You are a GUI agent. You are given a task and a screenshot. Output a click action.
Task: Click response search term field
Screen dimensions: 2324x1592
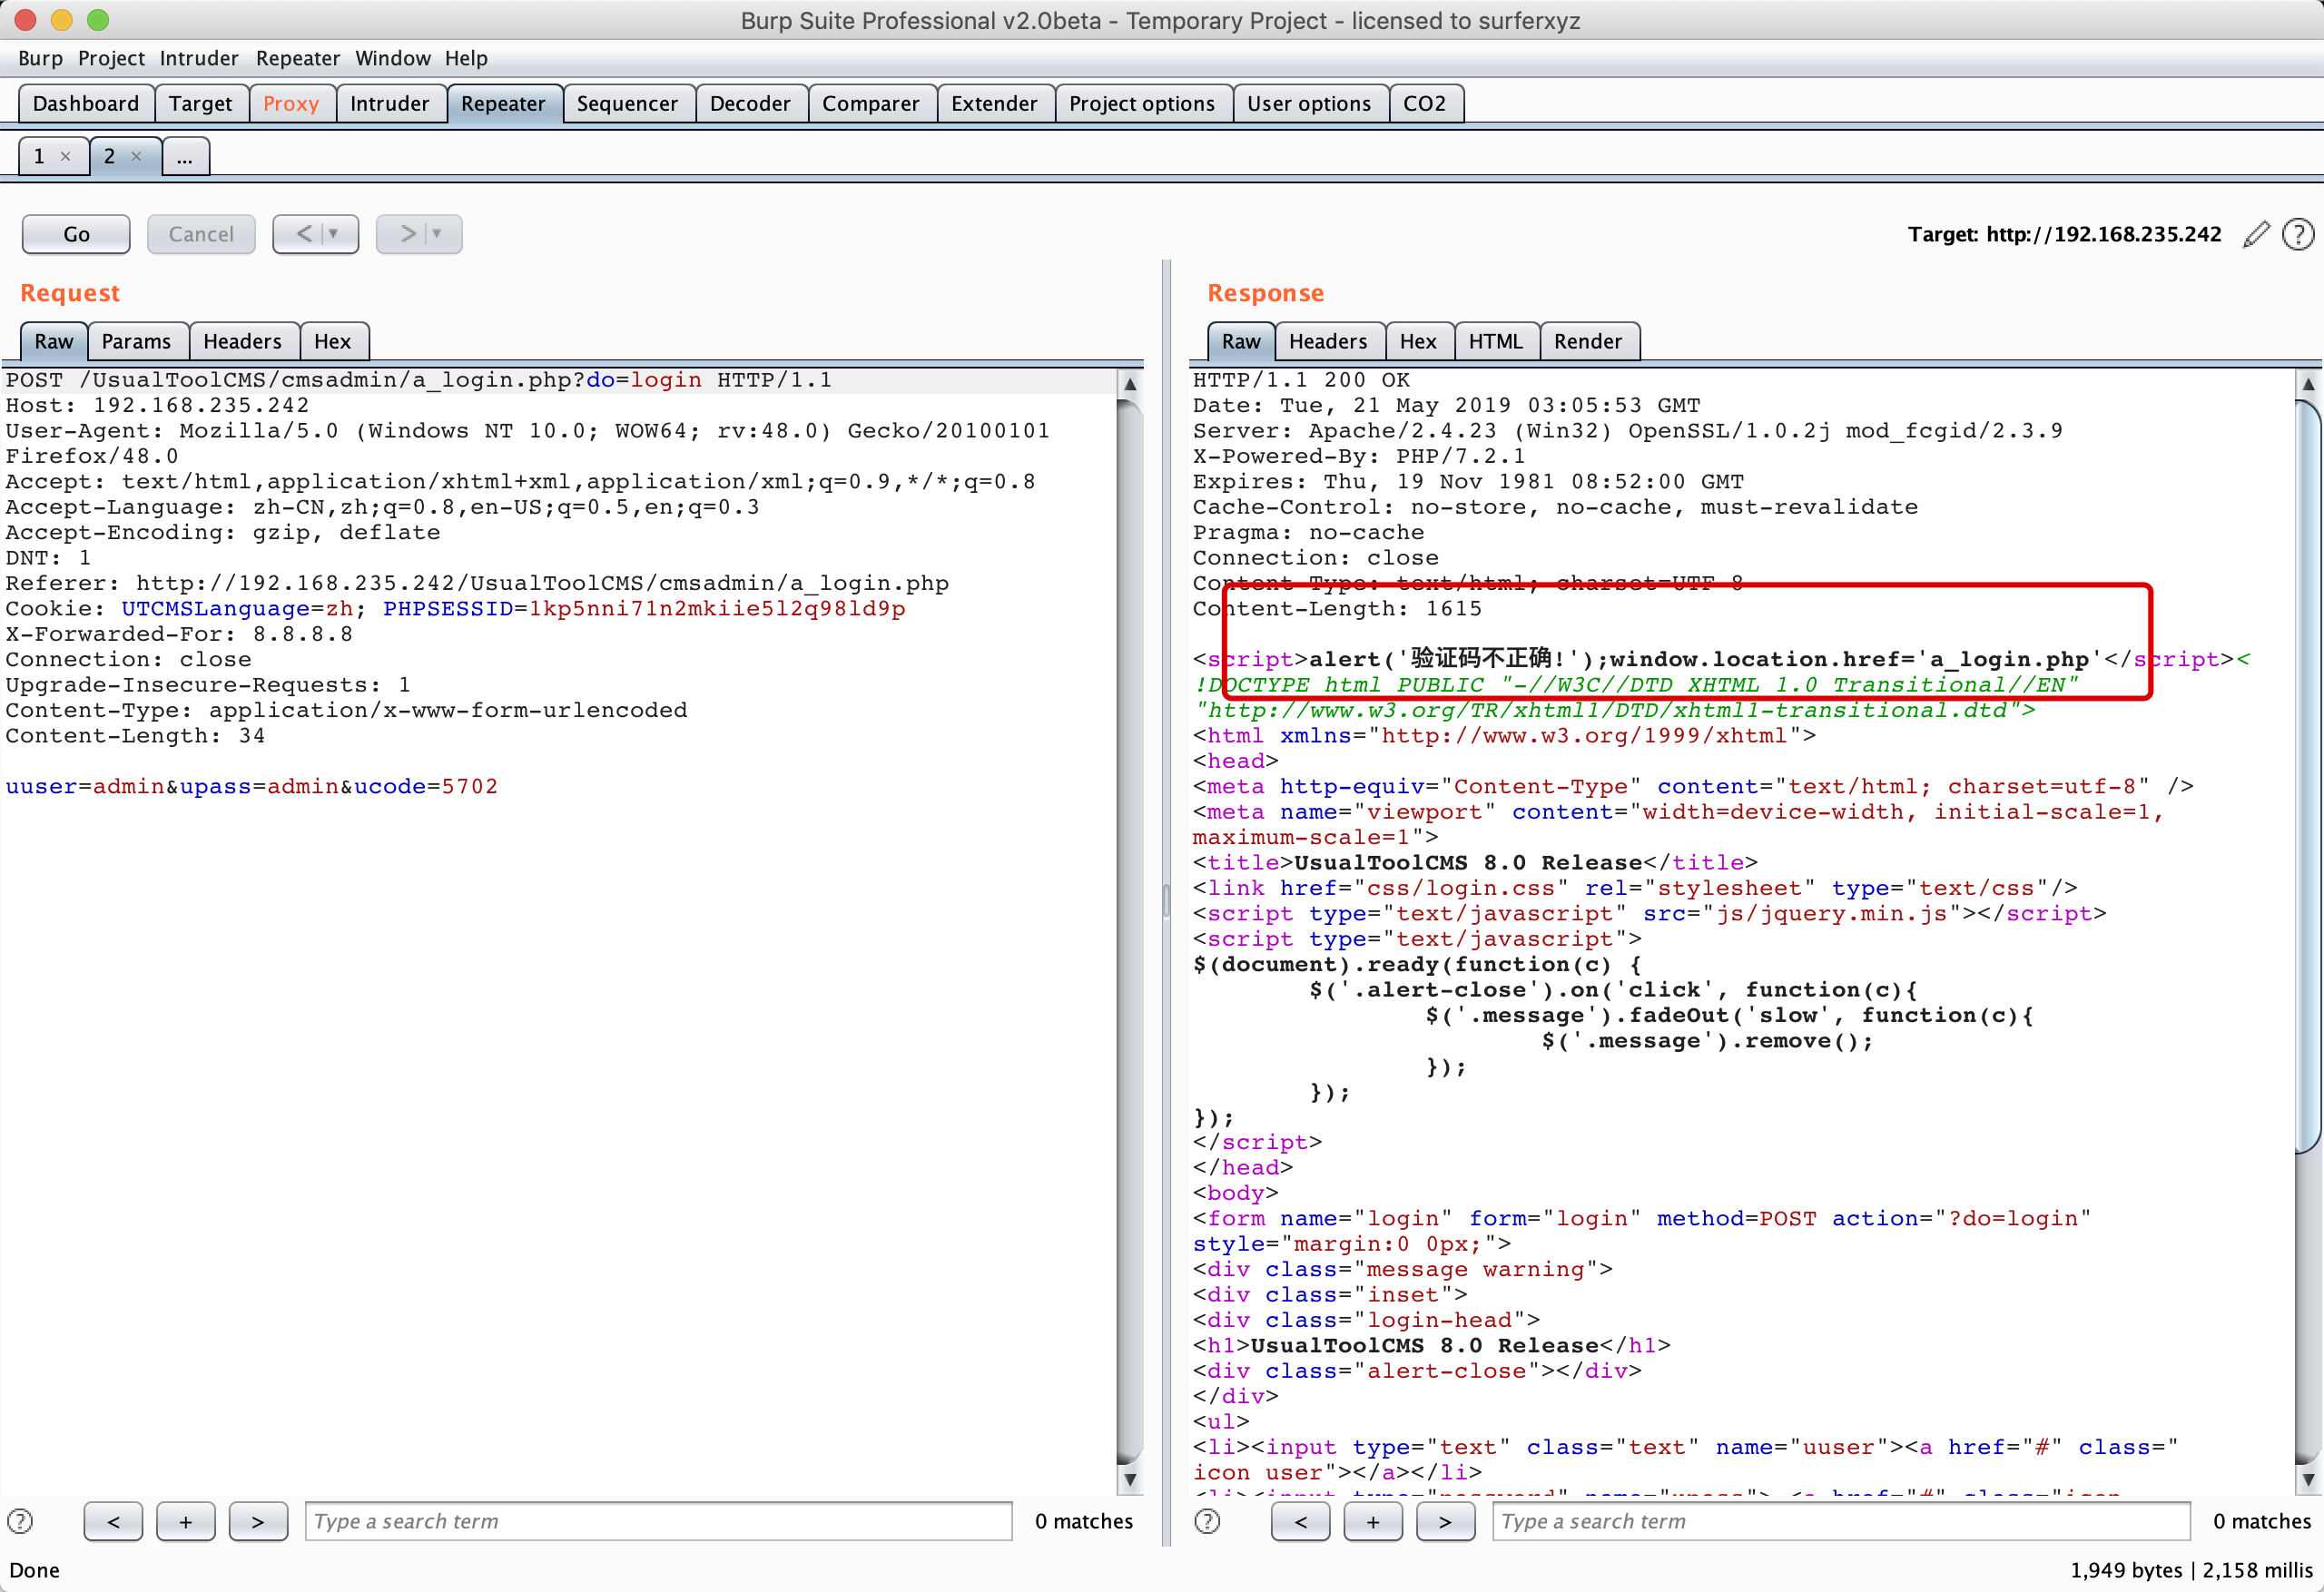click(x=1841, y=1521)
